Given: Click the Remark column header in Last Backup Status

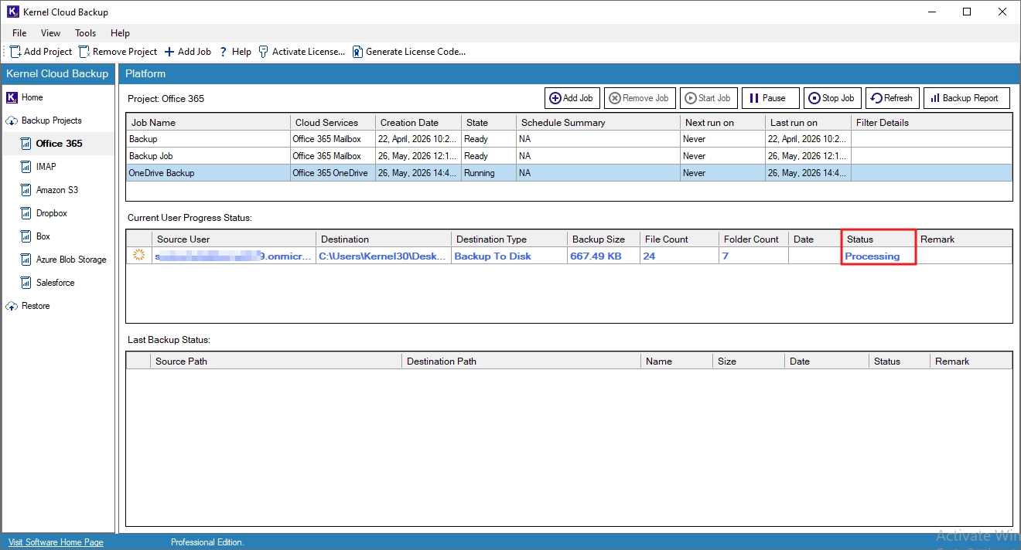Looking at the screenshot, I should pos(971,361).
